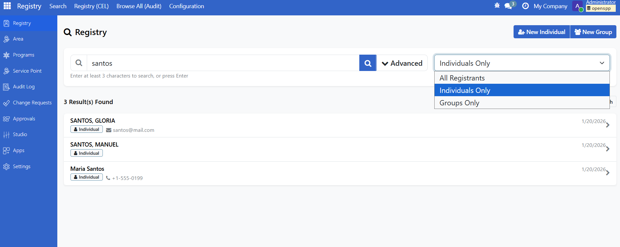
Task: Open the Registry (CEL) menu
Action: pos(91,6)
